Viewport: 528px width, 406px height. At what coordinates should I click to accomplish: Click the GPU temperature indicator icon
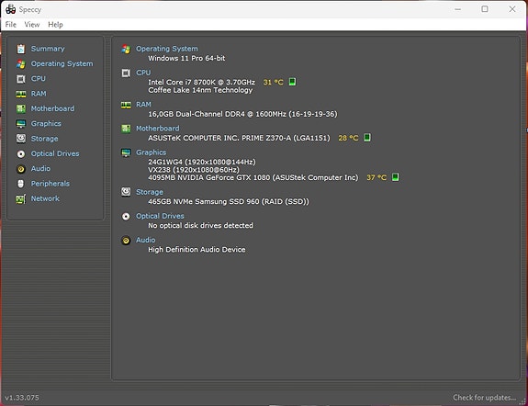coord(396,177)
